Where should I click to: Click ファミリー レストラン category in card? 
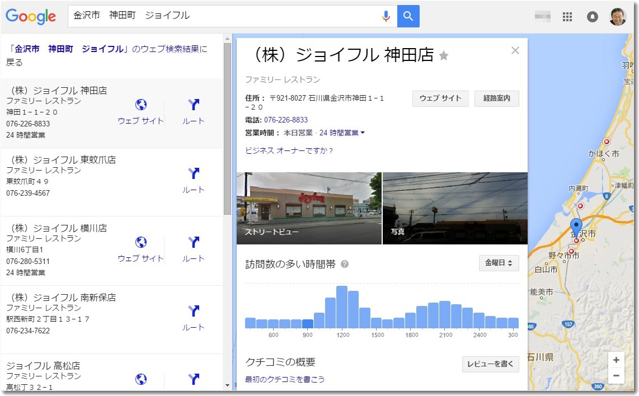(283, 80)
